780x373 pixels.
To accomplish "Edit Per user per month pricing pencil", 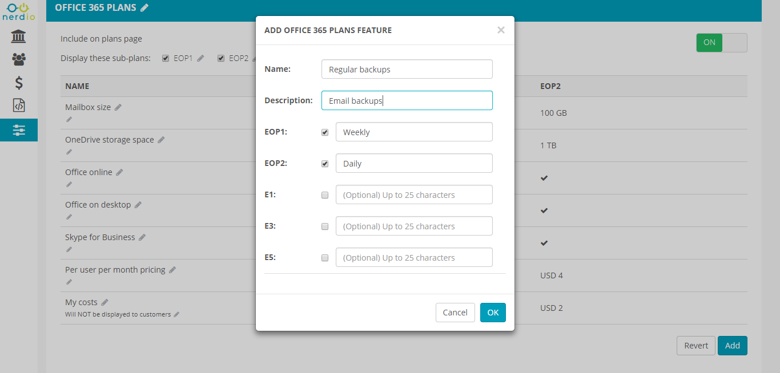I will [x=172, y=270].
